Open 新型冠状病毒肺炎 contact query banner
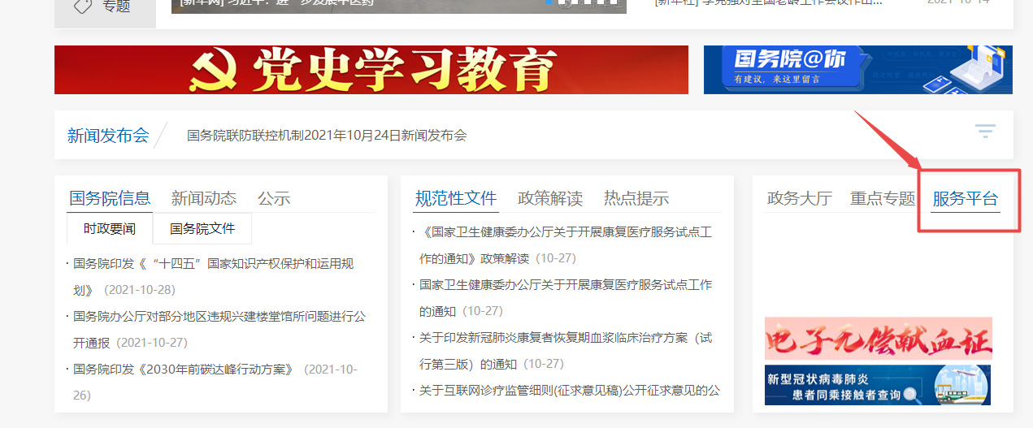 tap(878, 385)
